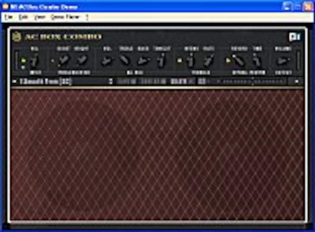Viewport: 315px width, 232px height.
Task: Click the Tremolo Speed knob
Action: pyautogui.click(x=191, y=61)
